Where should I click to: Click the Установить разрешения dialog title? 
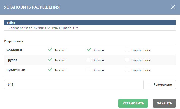[x=32, y=7]
